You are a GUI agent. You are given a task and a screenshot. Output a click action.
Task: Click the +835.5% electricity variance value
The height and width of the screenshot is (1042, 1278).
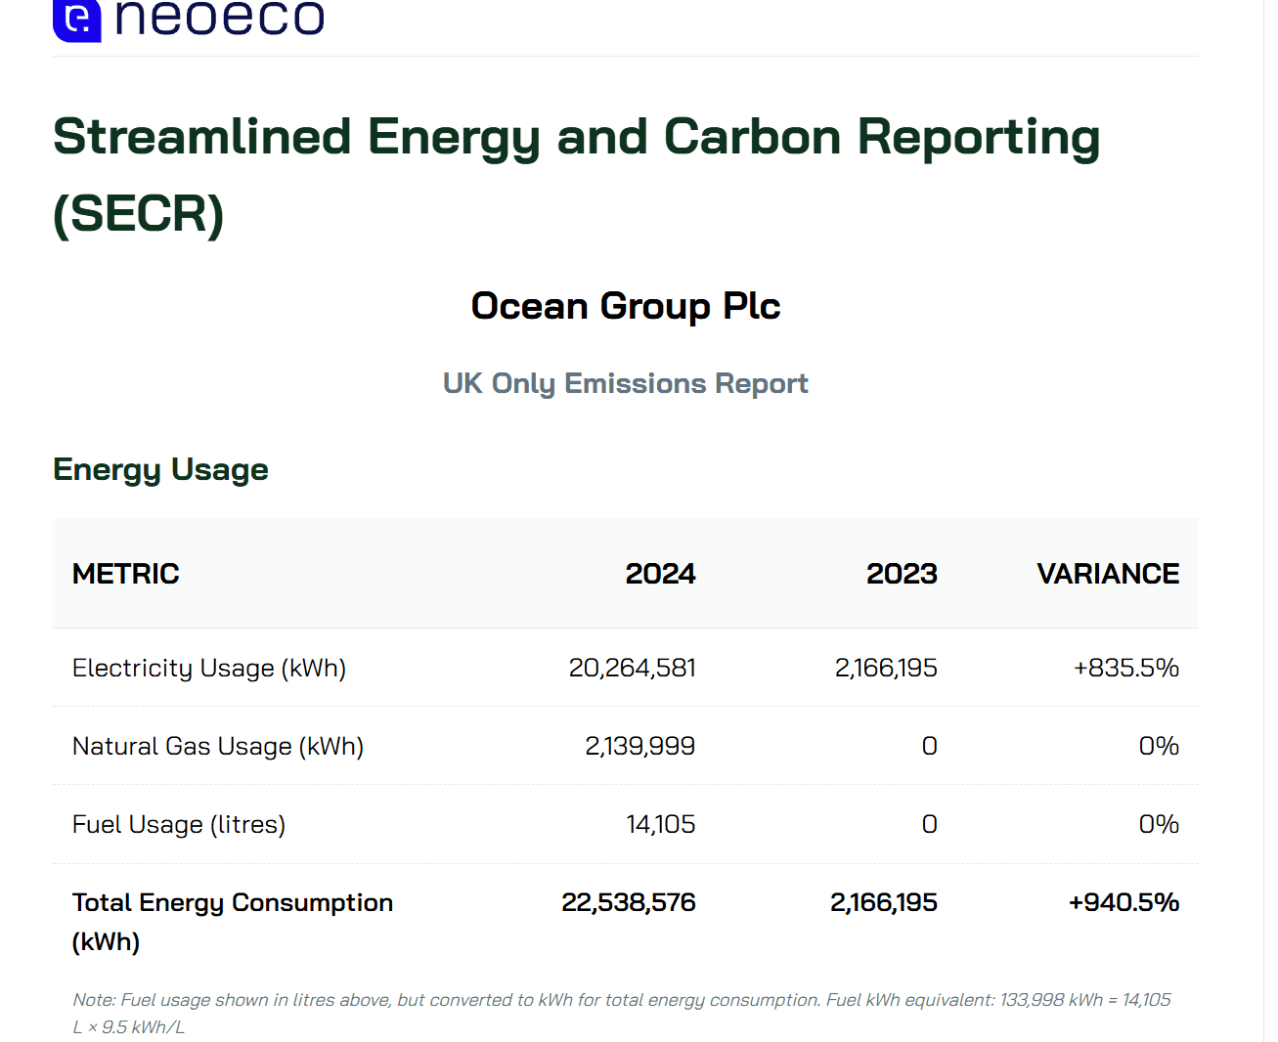pos(1126,668)
